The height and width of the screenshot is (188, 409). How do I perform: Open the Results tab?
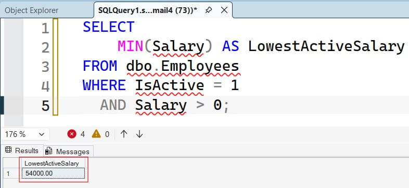[x=22, y=151]
